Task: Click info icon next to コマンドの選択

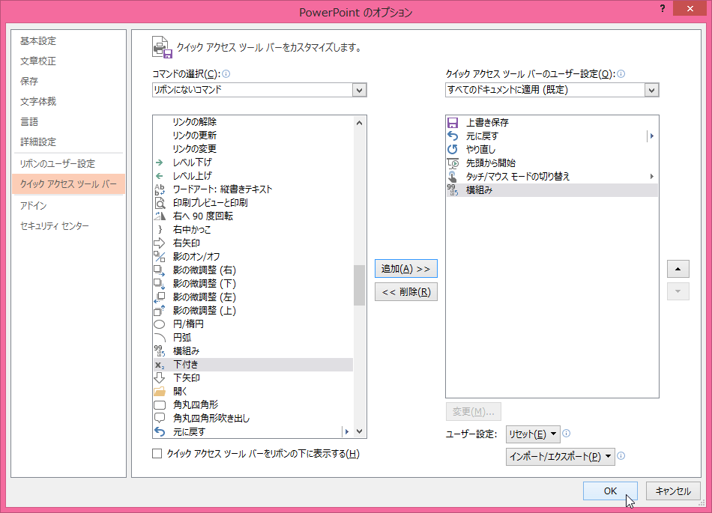Action: pos(226,74)
